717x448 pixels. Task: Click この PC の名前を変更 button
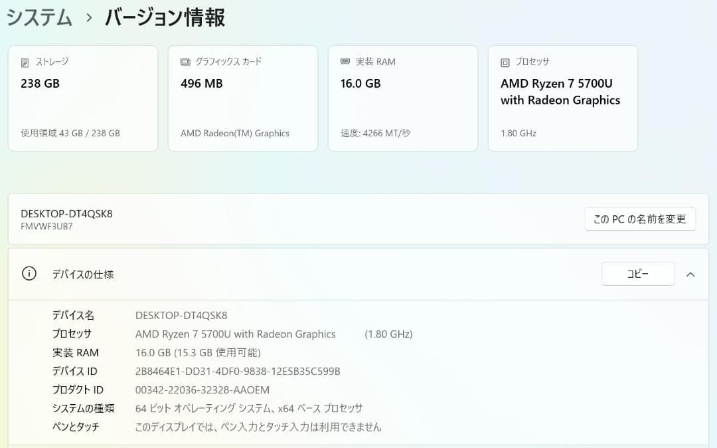639,219
